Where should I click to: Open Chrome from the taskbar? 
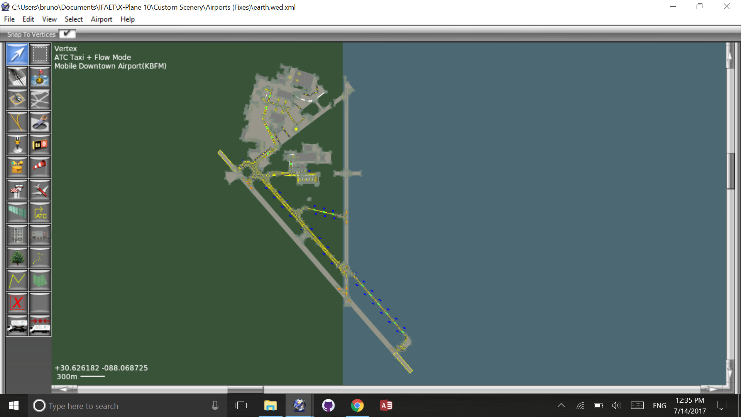coord(357,406)
